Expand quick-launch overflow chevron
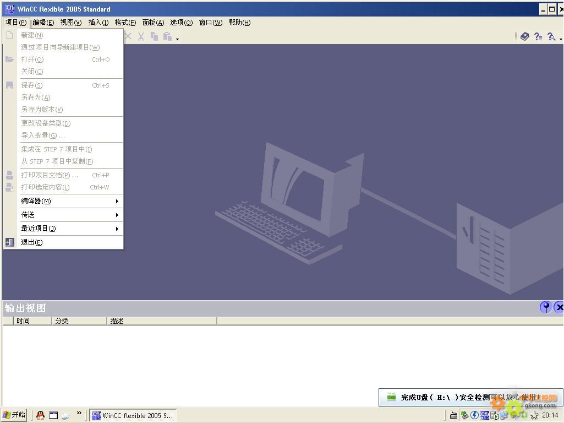The image size is (564, 423). tap(79, 413)
